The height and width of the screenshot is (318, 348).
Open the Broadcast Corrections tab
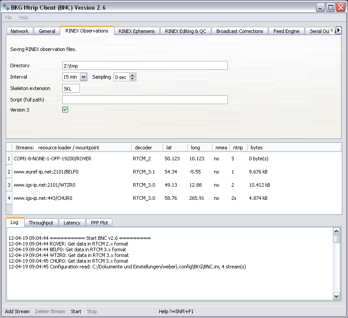click(x=240, y=31)
